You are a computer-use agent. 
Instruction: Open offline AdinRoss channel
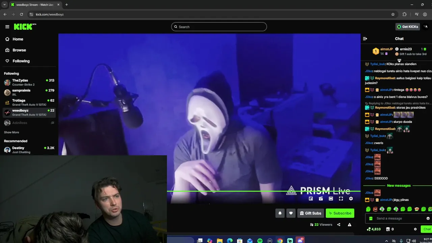tap(29, 123)
